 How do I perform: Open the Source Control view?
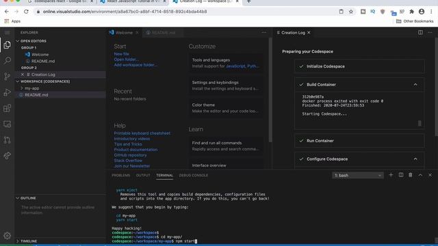pyautogui.click(x=8, y=77)
